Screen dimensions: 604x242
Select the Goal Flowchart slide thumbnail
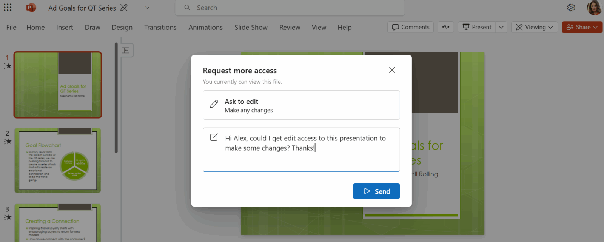(x=58, y=160)
